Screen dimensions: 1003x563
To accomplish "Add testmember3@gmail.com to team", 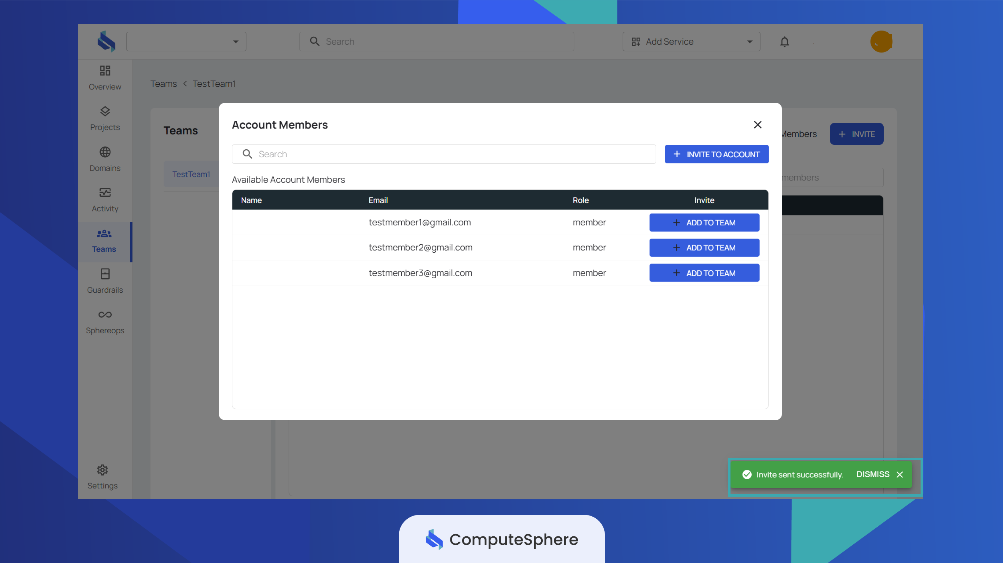I will 704,273.
